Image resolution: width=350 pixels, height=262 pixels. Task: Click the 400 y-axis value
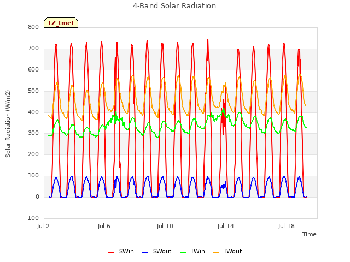point(33,112)
